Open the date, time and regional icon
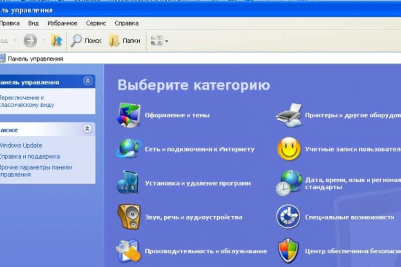The height and width of the screenshot is (267, 401). 289,183
